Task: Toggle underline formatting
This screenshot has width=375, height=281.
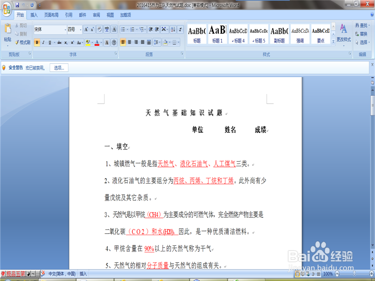Action: pyautogui.click(x=49, y=42)
